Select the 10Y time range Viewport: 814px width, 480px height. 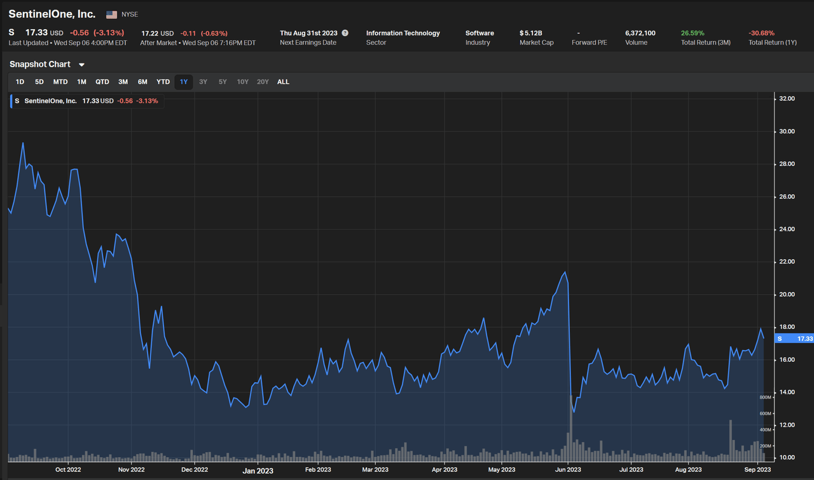(242, 82)
